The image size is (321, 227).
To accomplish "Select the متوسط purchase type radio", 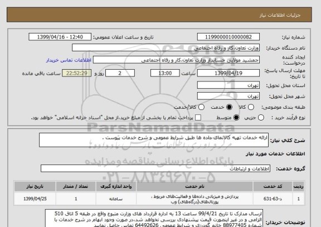I will point(236,118).
